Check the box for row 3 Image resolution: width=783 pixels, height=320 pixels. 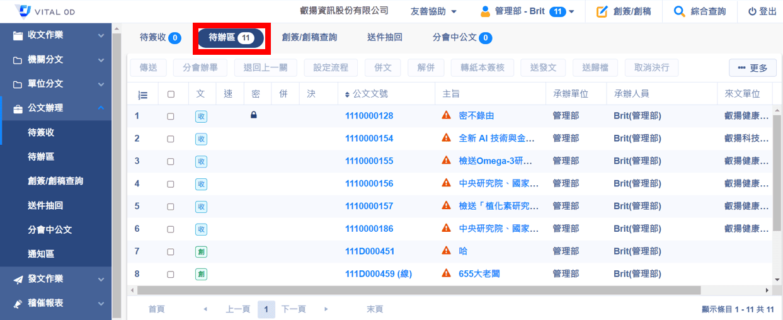(x=171, y=161)
